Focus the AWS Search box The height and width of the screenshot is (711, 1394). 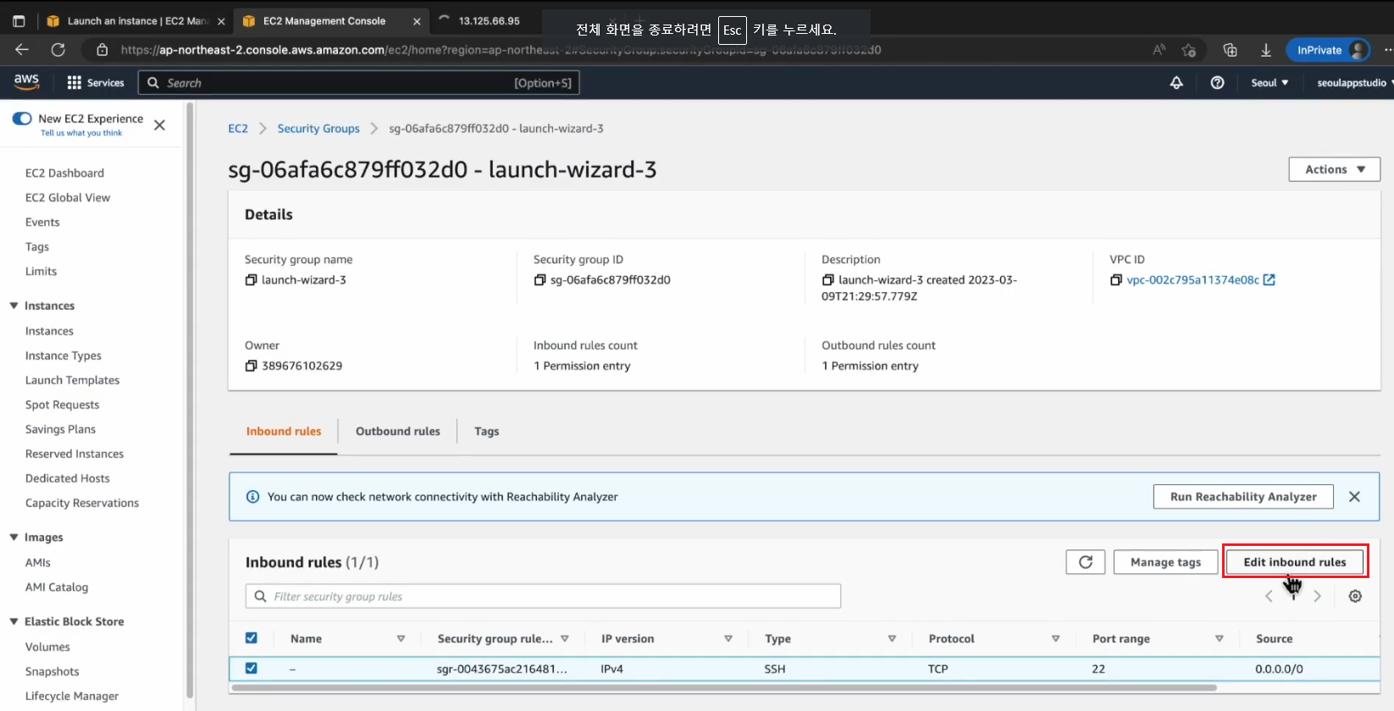358,83
